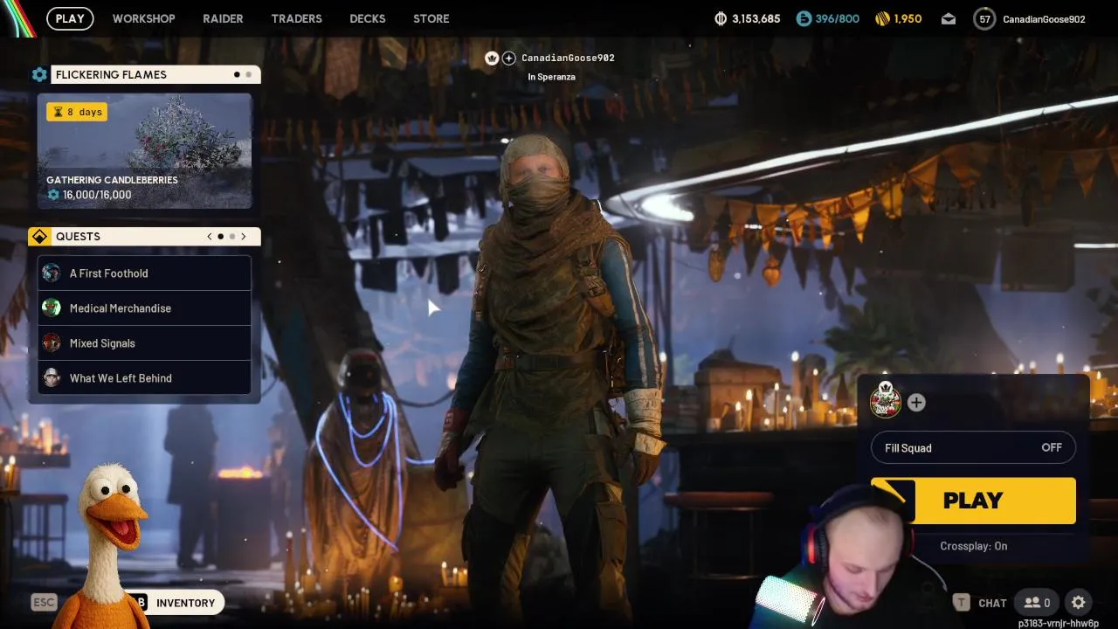This screenshot has height=629, width=1118.
Task: Click the blue token balance 396/800
Action: (x=828, y=18)
